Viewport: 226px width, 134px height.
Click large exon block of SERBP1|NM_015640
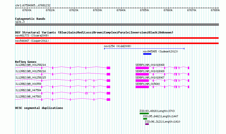click(x=142, y=87)
